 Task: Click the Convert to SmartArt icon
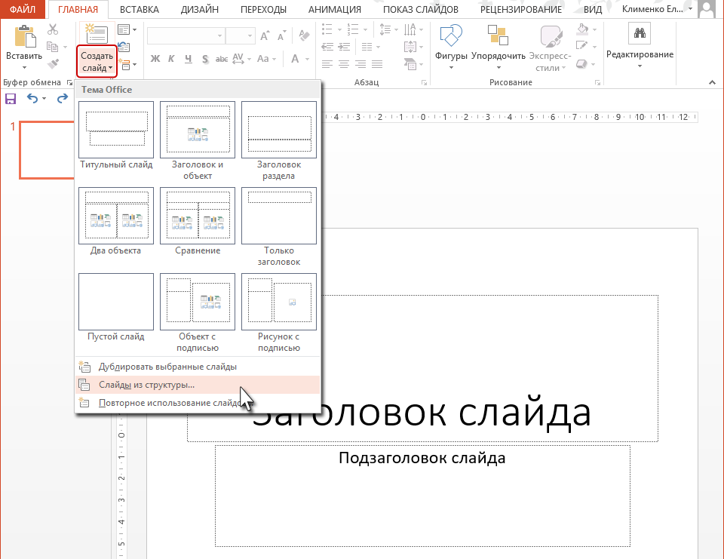click(410, 64)
